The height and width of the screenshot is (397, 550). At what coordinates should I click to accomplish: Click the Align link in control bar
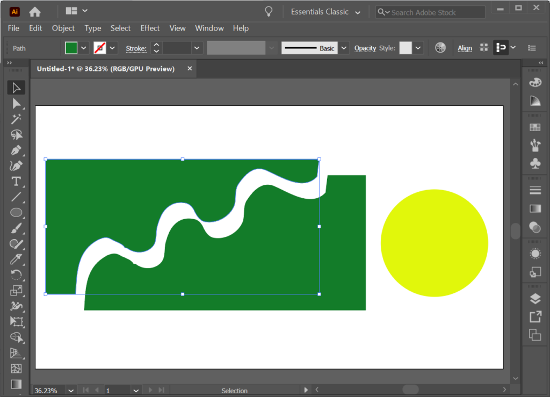465,48
